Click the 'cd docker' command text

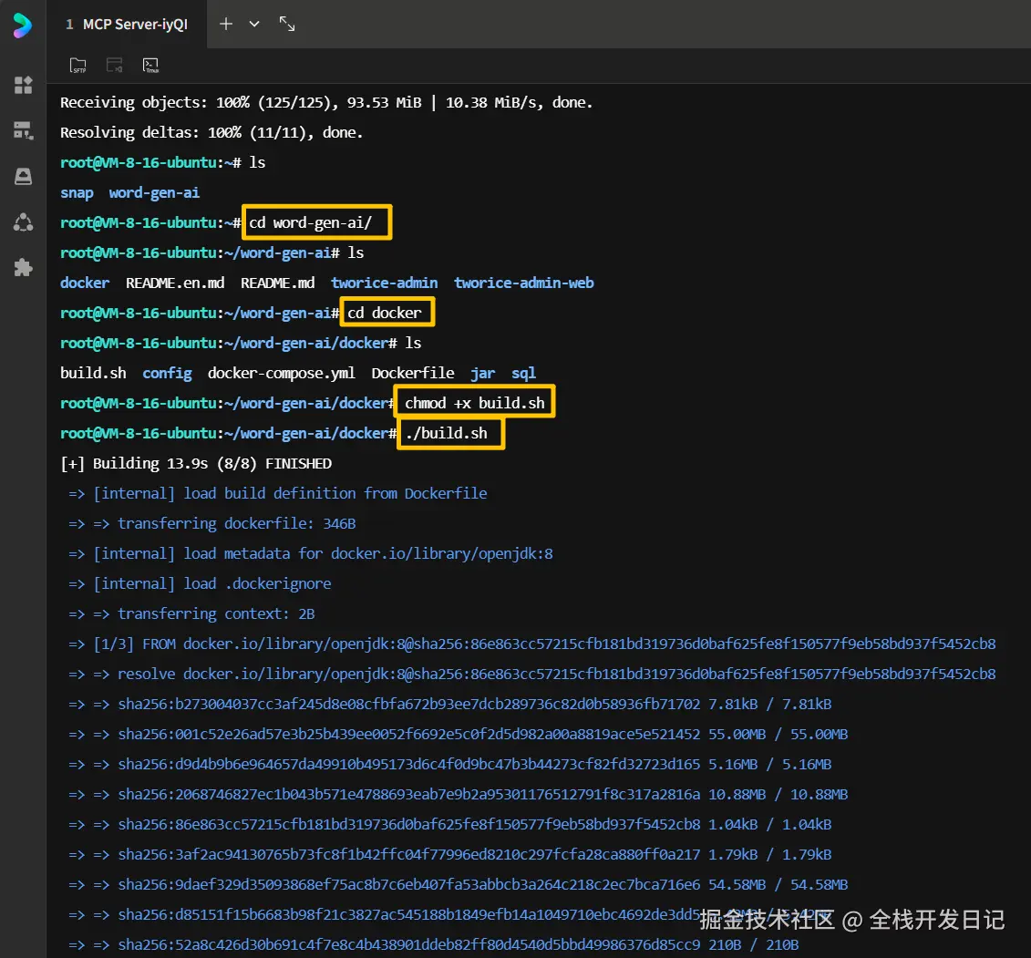point(384,313)
